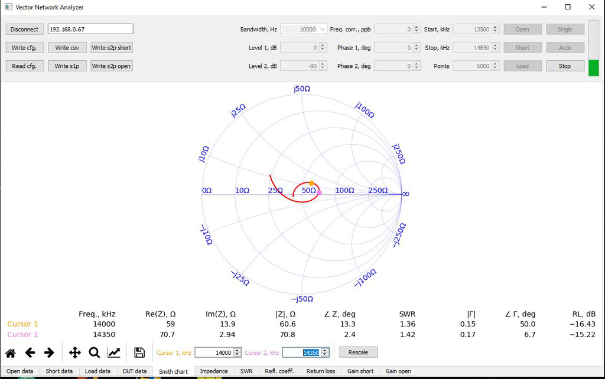Export data via Write csv

point(67,48)
